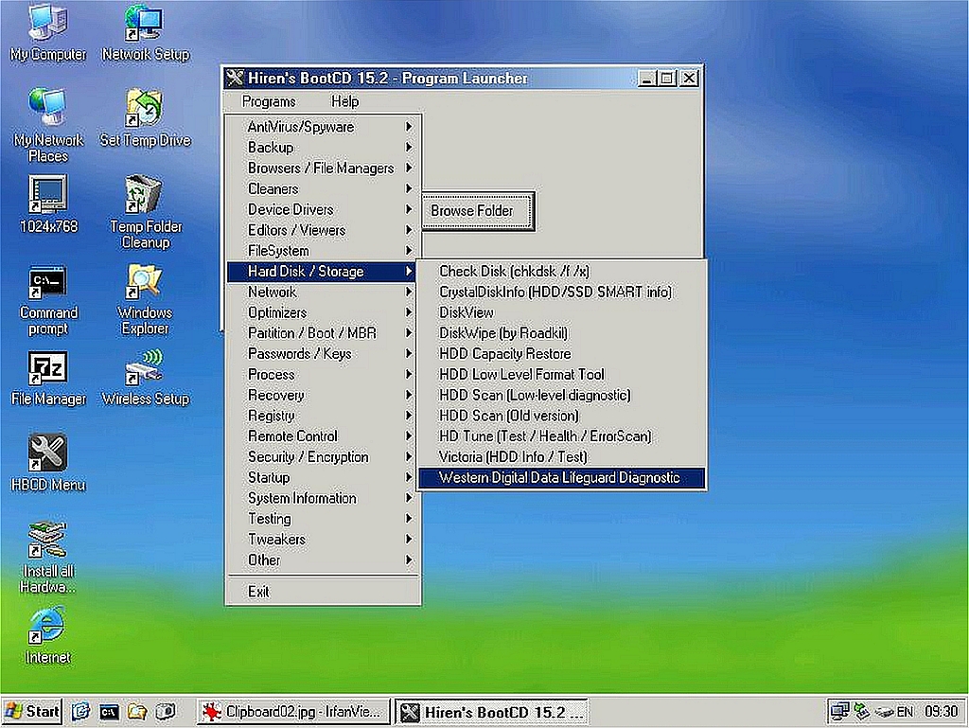Open the Remote Control submenu

point(324,436)
